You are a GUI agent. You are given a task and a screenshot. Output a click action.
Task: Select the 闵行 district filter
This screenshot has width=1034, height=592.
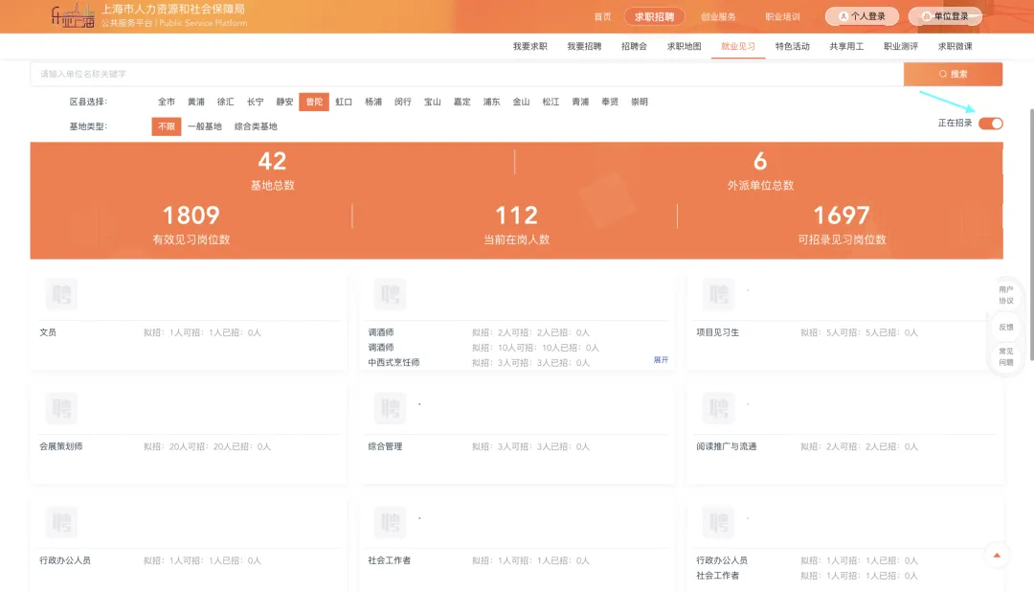(403, 102)
